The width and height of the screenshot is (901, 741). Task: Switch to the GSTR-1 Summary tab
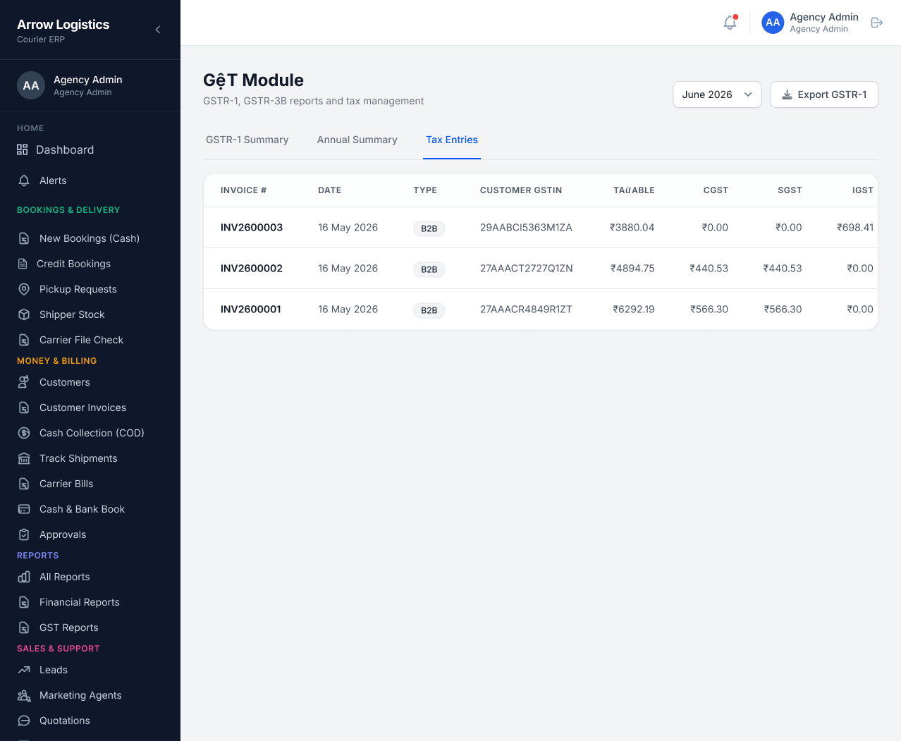coord(247,140)
